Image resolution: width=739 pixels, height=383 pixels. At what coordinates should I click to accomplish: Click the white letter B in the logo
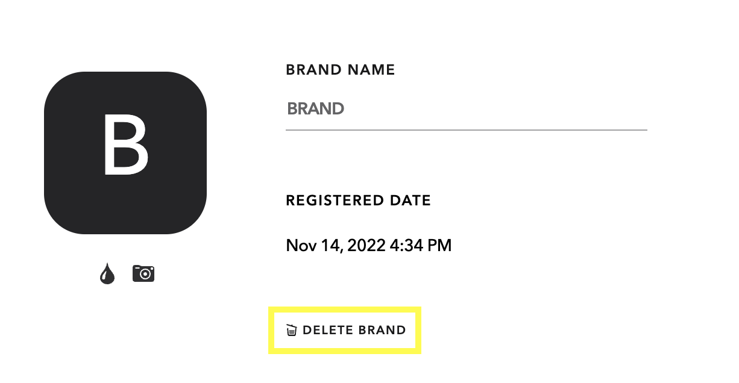[125, 146]
